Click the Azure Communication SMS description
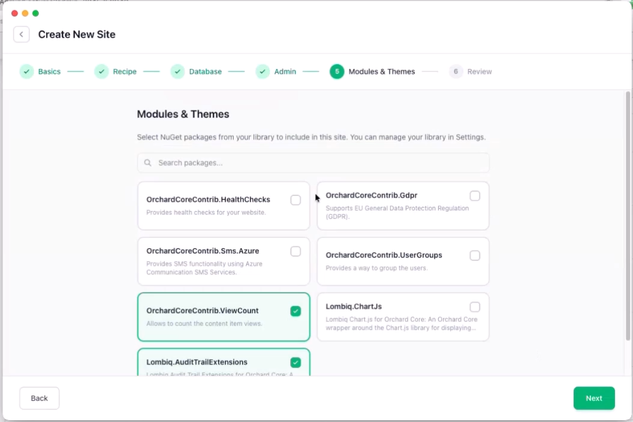633x422 pixels. [x=204, y=268]
